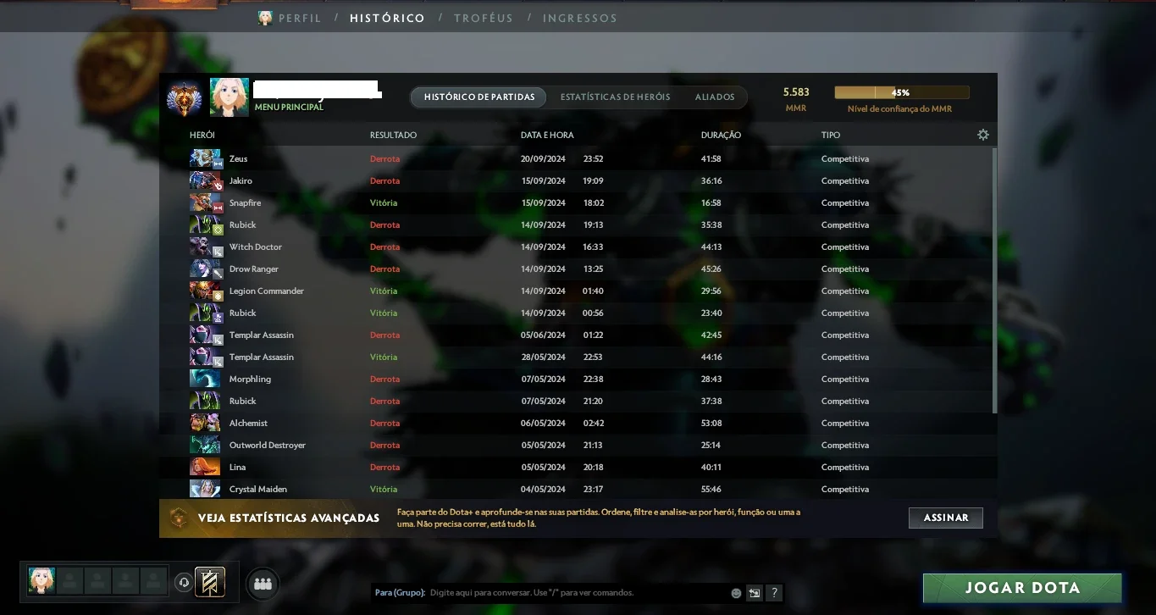
Task: Open match history settings gear
Action: pos(983,135)
